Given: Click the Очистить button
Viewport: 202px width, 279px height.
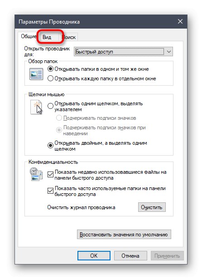Looking at the screenshot, I should tap(152, 207).
